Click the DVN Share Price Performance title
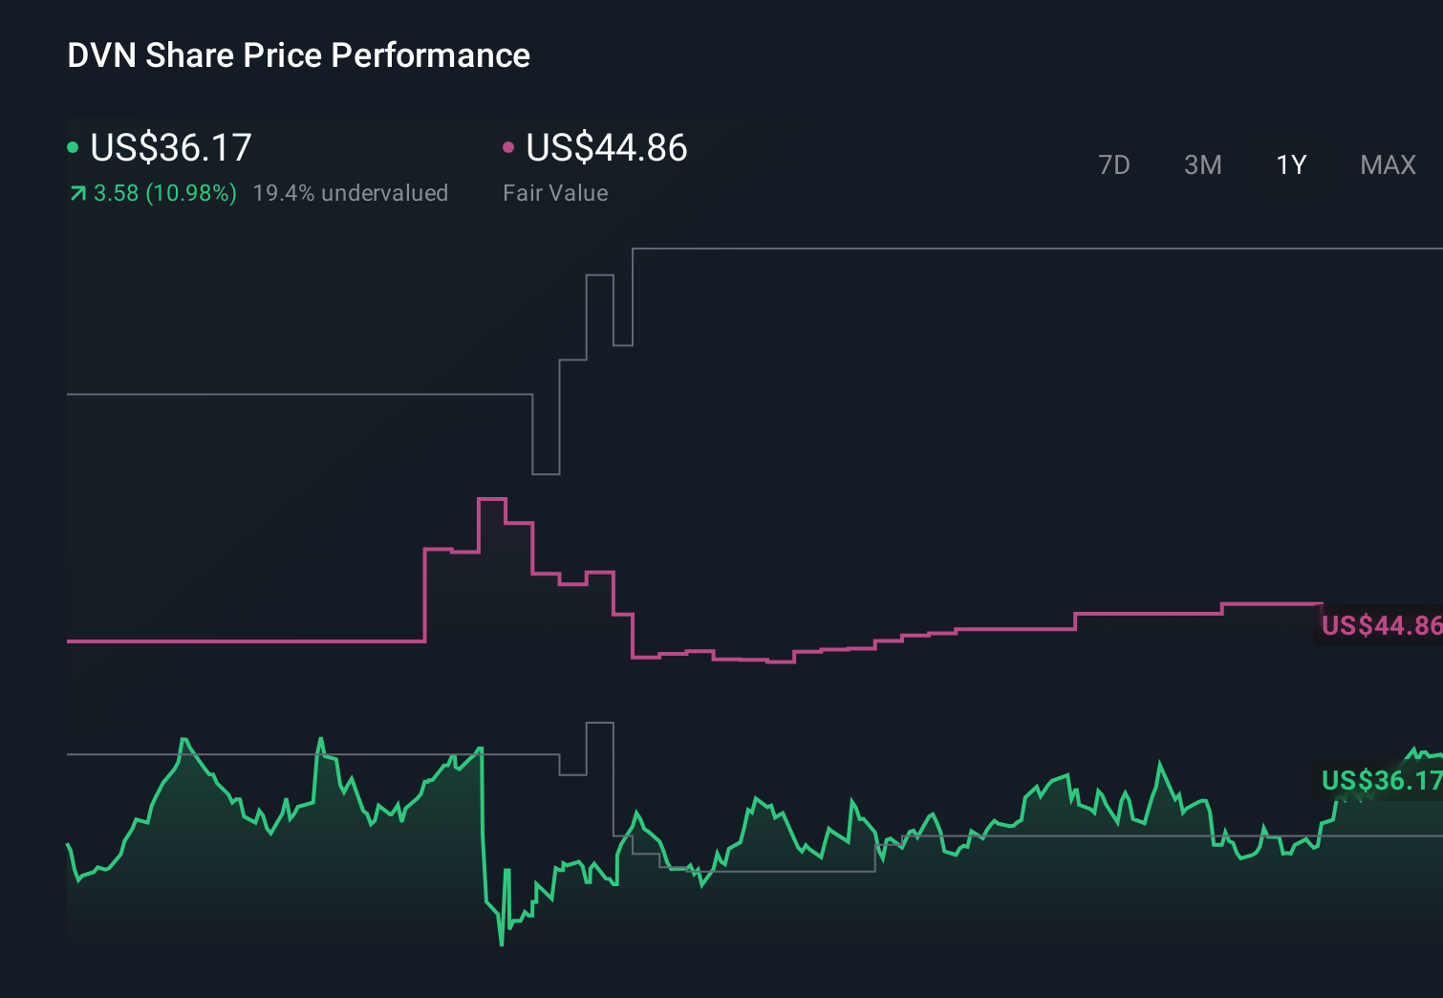Screen dimensions: 1443x998 [x=297, y=55]
